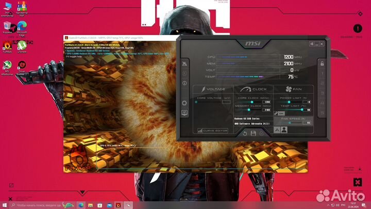The image size is (371, 209).
Task: Open the uTorrent desktop shortcut
Action: pos(22,46)
